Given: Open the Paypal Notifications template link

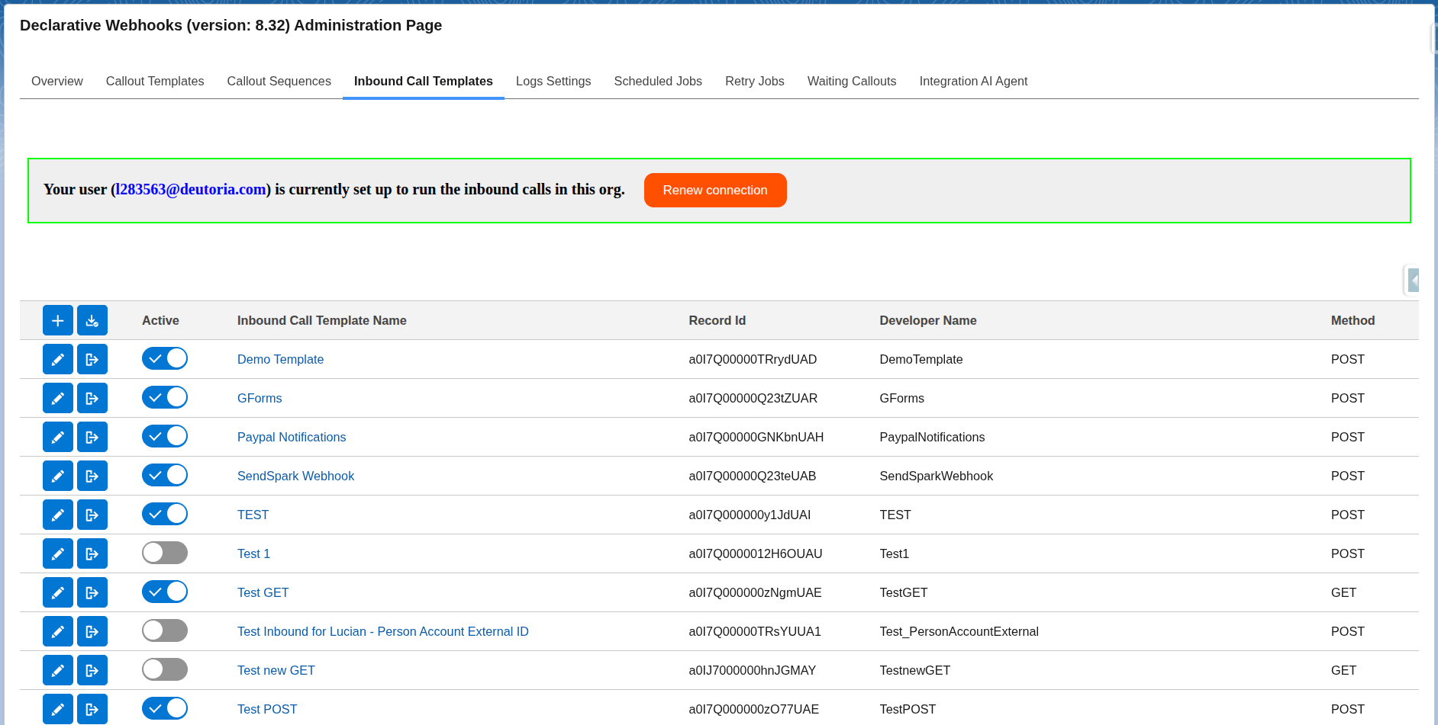Looking at the screenshot, I should coord(292,438).
